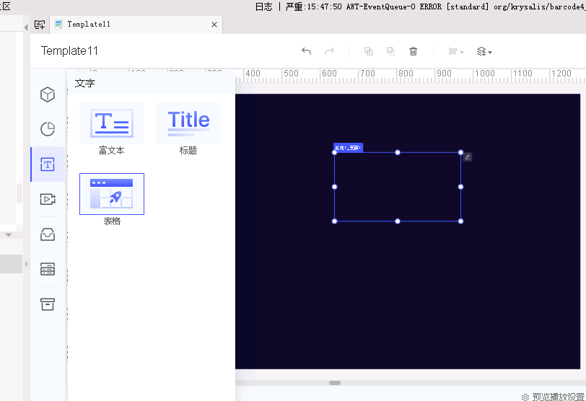Click the vertical splitter grip on left pane
Image resolution: width=586 pixels, height=401 pixels.
[x=26, y=264]
